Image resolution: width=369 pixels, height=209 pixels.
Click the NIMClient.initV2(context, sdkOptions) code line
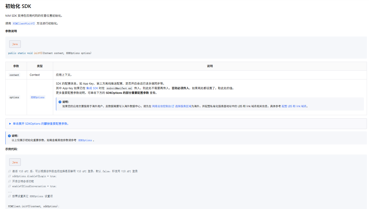[x=34, y=206]
